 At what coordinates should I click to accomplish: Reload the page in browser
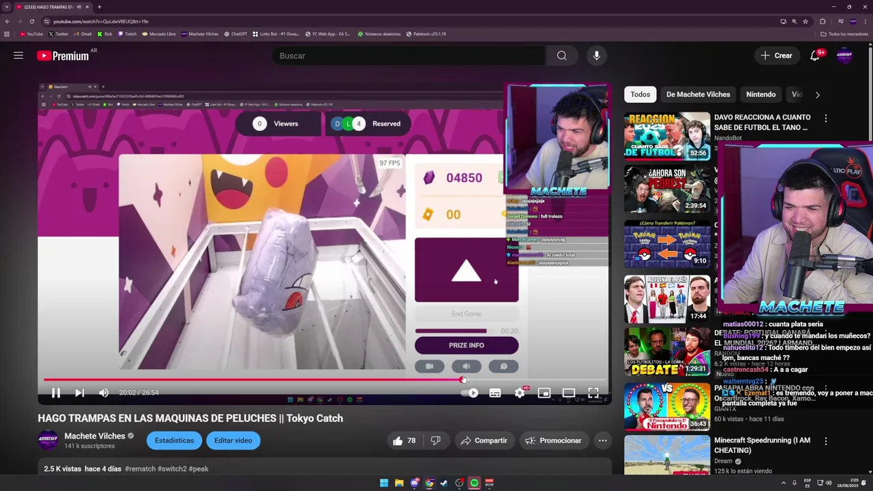tap(31, 21)
